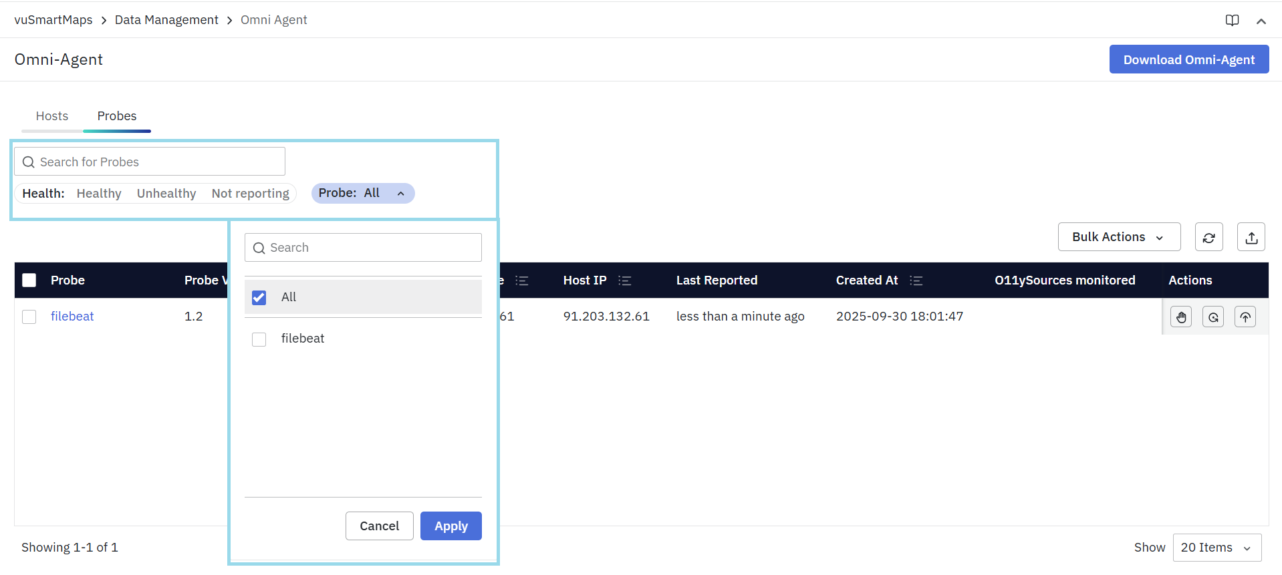Open the filebeat probe link
This screenshot has height=575, width=1282.
[x=72, y=317]
